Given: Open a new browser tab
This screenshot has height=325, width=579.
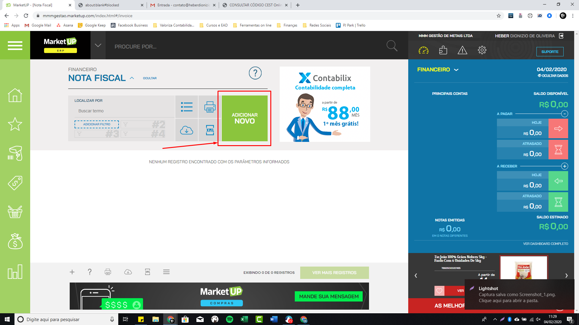Looking at the screenshot, I should click(x=298, y=5).
